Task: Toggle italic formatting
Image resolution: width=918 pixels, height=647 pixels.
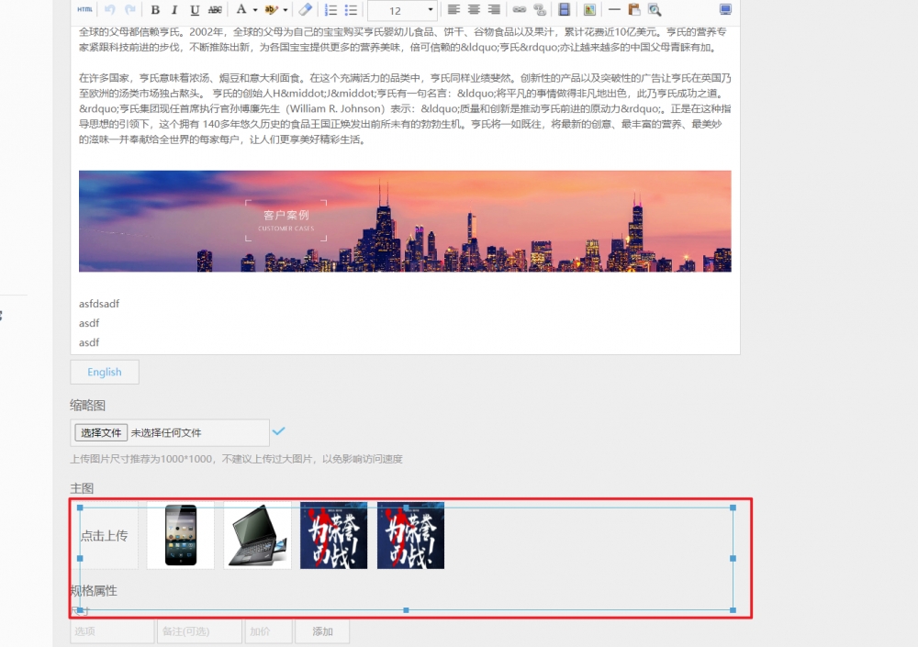Action: click(174, 9)
